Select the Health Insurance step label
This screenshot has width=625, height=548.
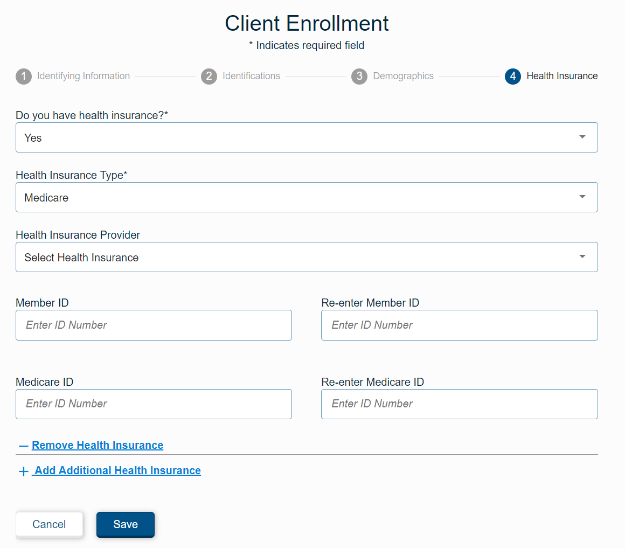tap(562, 76)
